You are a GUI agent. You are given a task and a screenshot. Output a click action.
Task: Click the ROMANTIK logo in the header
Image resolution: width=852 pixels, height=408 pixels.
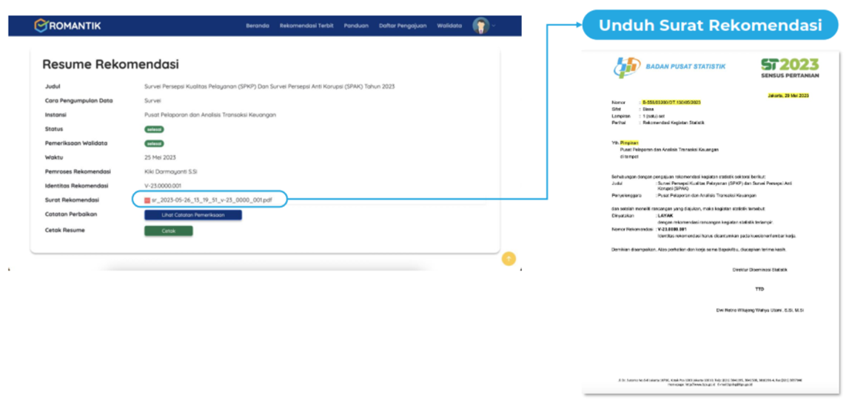[x=67, y=26]
